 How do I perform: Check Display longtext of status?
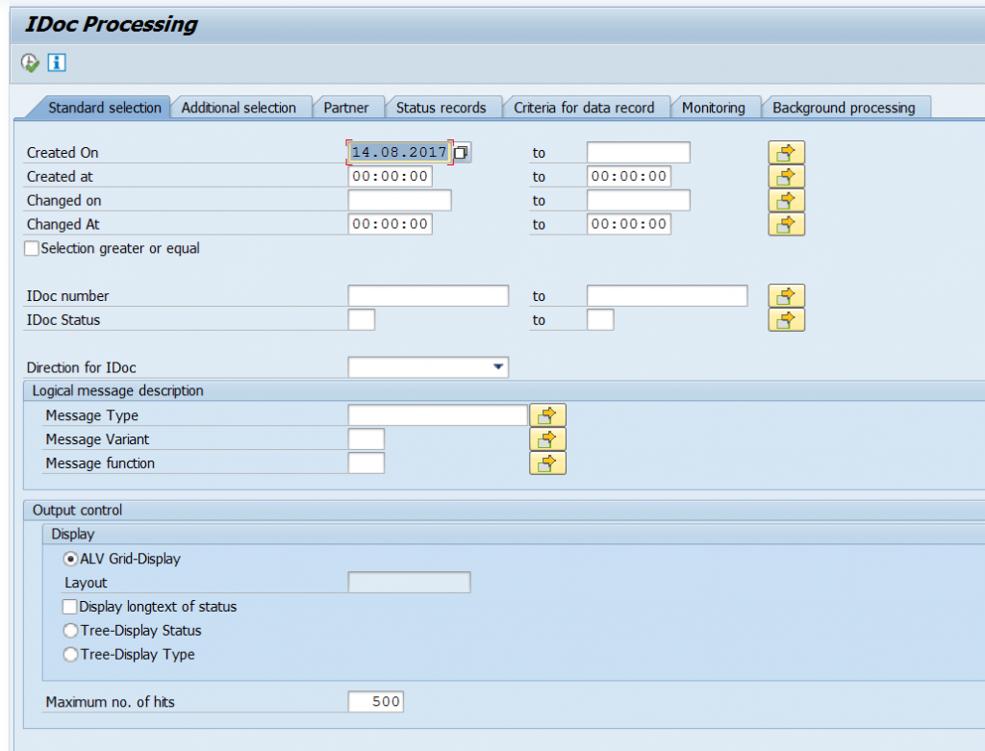tap(69, 606)
